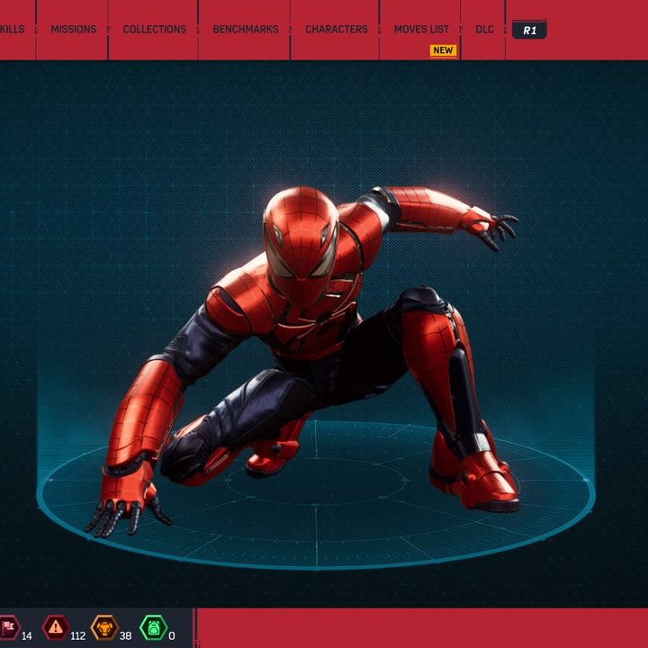Go to the Characters tab
Image resolution: width=648 pixels, height=648 pixels.
click(337, 30)
